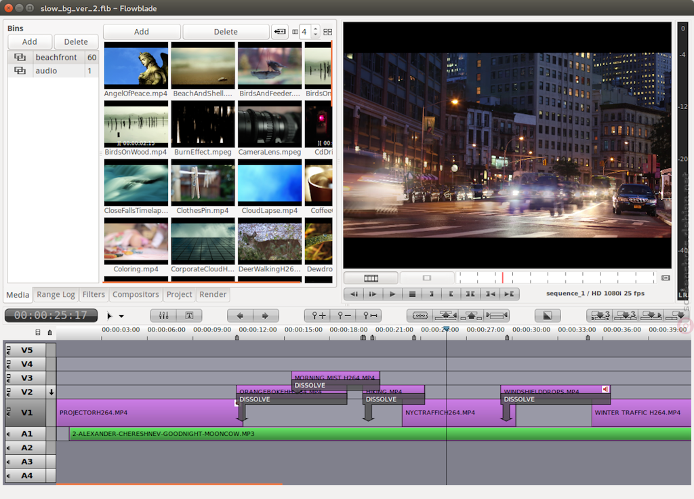Switch media view to grid layout
The image size is (694, 499).
click(x=327, y=32)
